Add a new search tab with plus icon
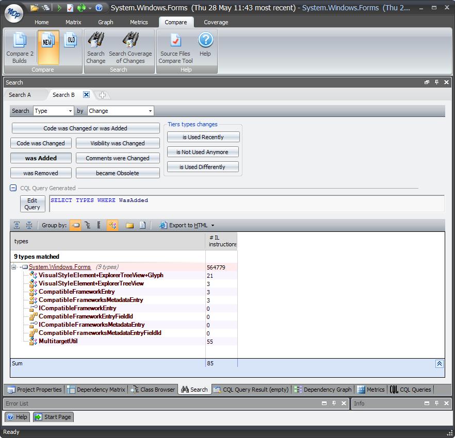Screen dimensions: 455x438 [x=102, y=95]
